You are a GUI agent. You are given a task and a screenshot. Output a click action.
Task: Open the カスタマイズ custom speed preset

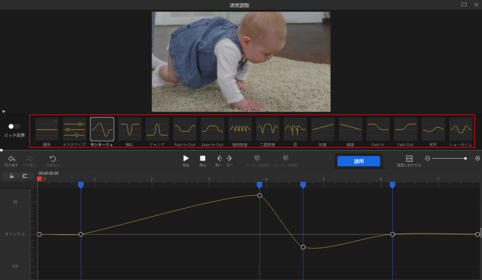point(75,129)
